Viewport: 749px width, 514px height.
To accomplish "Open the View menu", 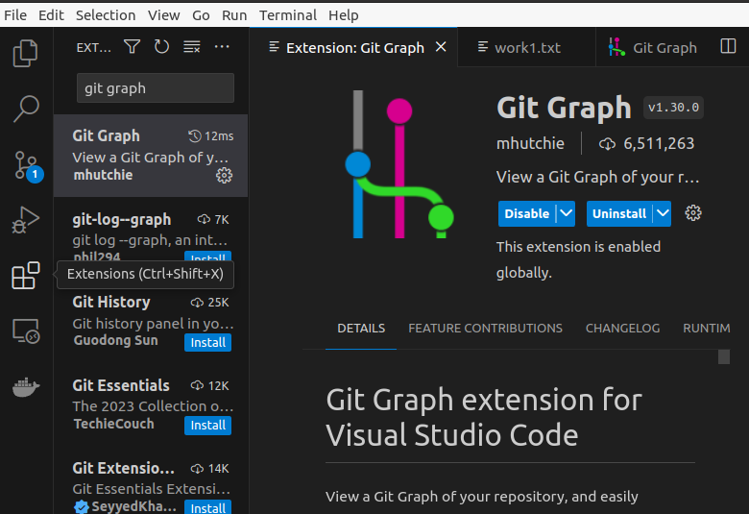I will [x=164, y=15].
